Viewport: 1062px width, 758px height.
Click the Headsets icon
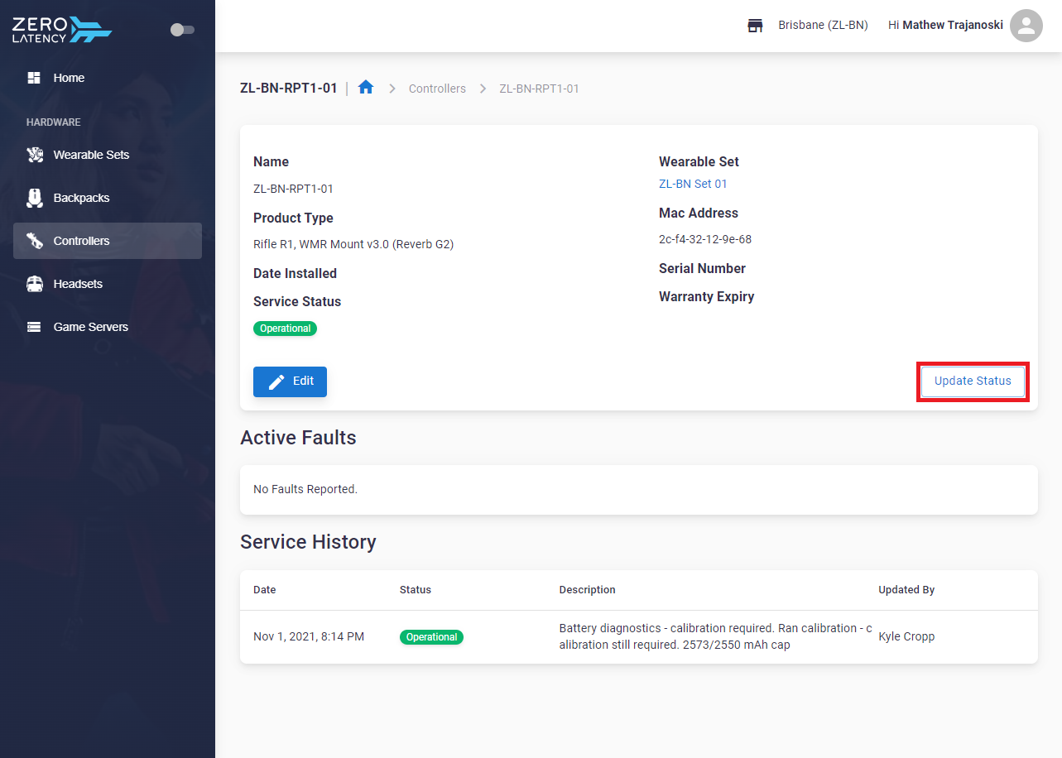point(34,284)
